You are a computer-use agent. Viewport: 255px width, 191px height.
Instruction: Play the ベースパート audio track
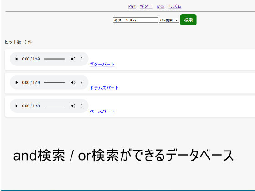[x=17, y=106]
